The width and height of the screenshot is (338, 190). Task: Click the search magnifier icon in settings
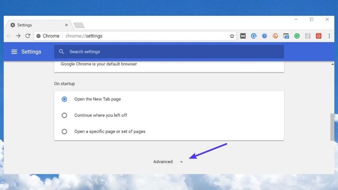[61, 52]
